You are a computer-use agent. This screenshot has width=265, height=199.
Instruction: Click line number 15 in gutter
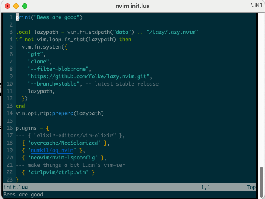(x=10, y=121)
